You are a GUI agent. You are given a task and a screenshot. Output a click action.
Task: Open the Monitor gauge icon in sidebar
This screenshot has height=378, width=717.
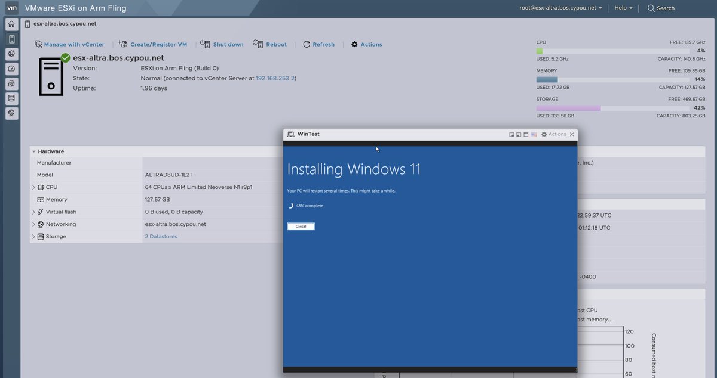(11, 69)
